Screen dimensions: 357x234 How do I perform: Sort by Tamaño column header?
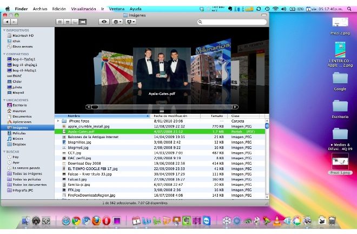click(x=214, y=116)
